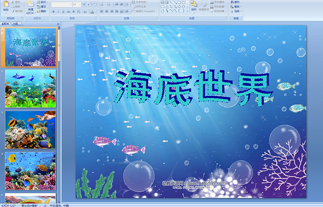Open the font size dropdown
Screen dimensions: 323x207
pos(81,4)
